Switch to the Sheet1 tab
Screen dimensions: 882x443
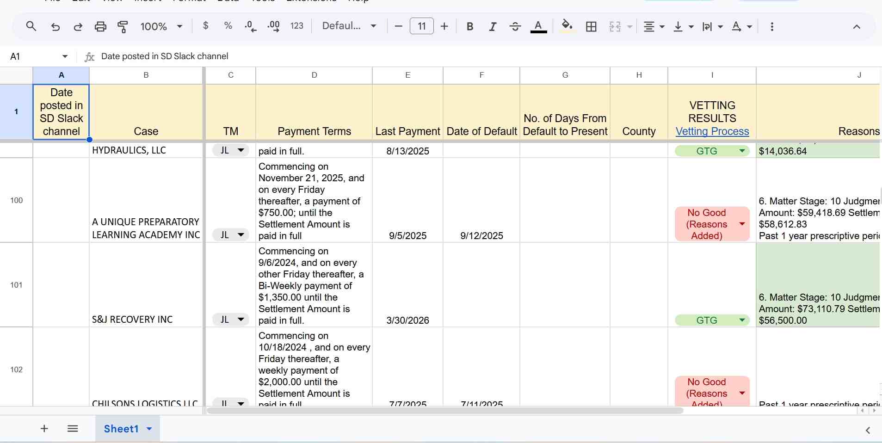tap(121, 429)
